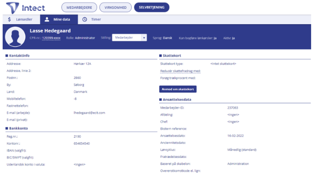Click the account number 654654540
This screenshot has width=312, height=177.
click(82, 143)
